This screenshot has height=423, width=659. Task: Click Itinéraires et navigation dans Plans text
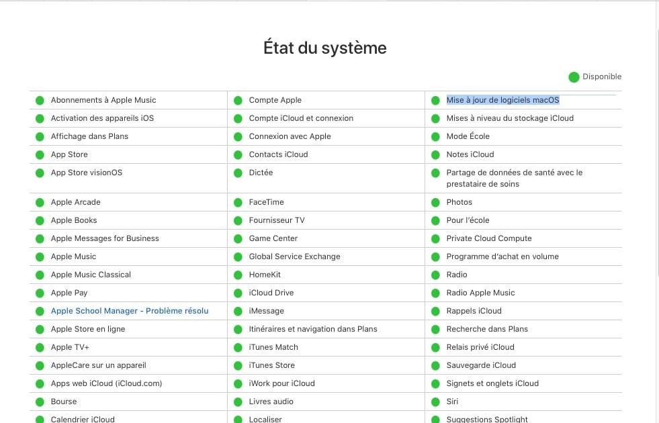pyautogui.click(x=313, y=329)
